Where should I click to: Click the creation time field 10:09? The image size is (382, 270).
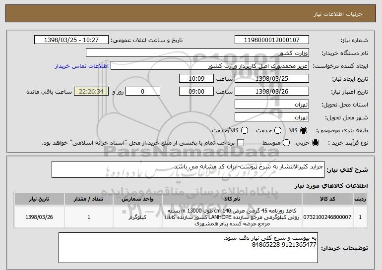tap(196, 79)
